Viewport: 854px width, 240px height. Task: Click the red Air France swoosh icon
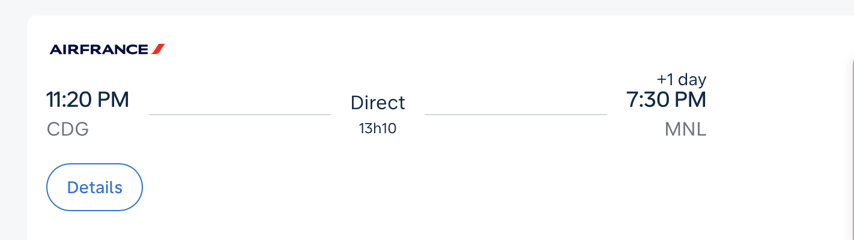tap(158, 49)
